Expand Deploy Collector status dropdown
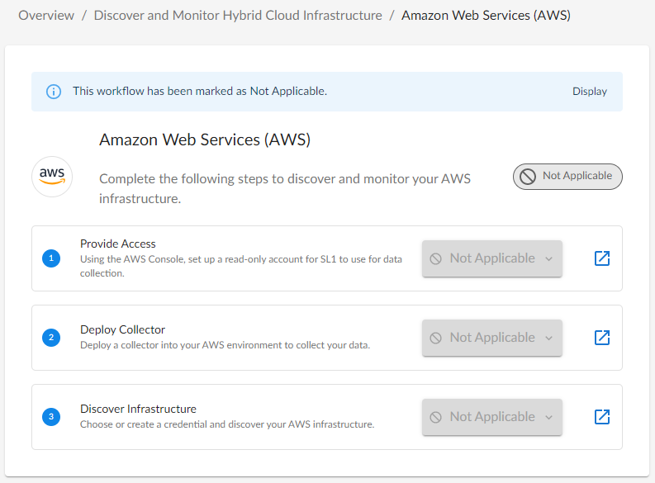The image size is (655, 483). 491,338
